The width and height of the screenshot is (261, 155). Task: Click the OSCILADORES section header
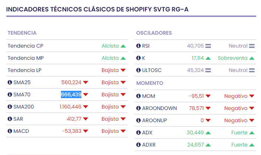pyautogui.click(x=154, y=33)
